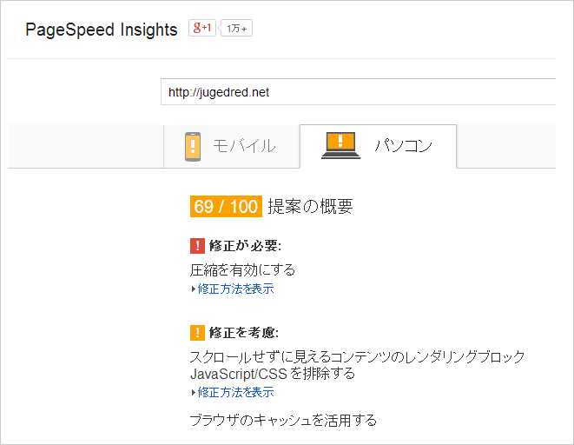Expand the triangle under 圧縮を有効にする
574x445 pixels.
click(x=193, y=289)
